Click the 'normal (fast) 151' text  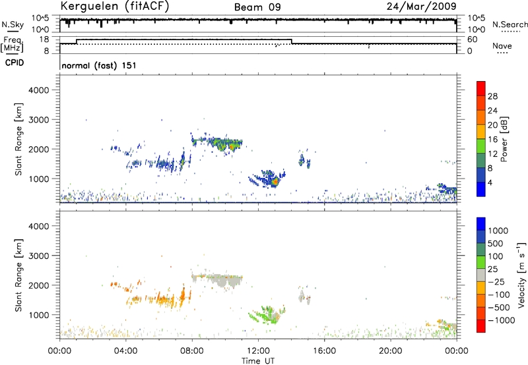click(99, 65)
